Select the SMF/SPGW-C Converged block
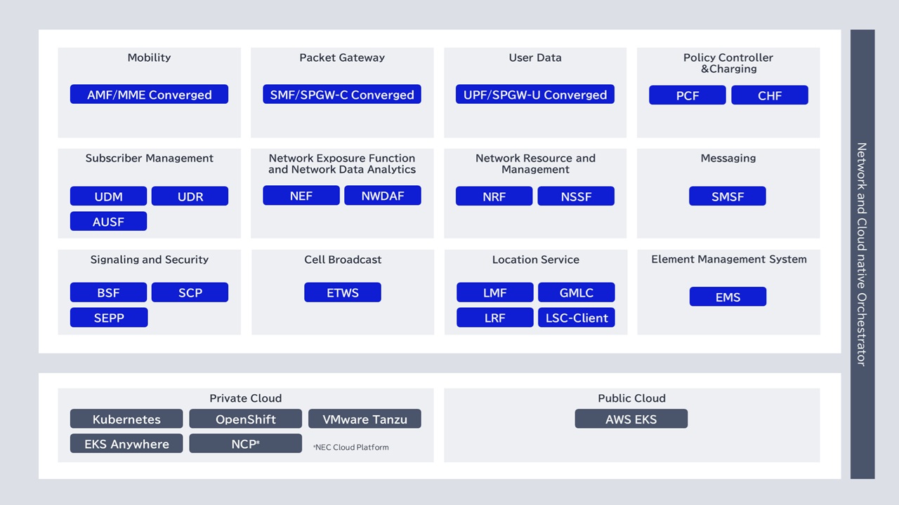Viewport: 899px width, 505px height. 342,95
